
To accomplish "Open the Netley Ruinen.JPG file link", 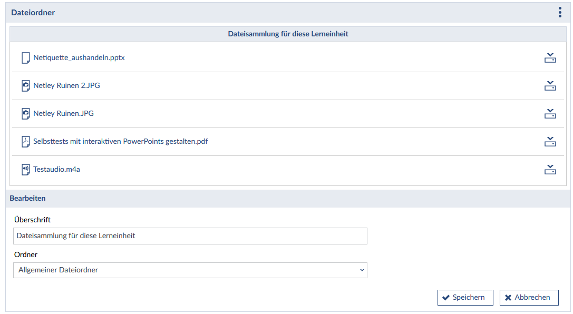I will (63, 113).
